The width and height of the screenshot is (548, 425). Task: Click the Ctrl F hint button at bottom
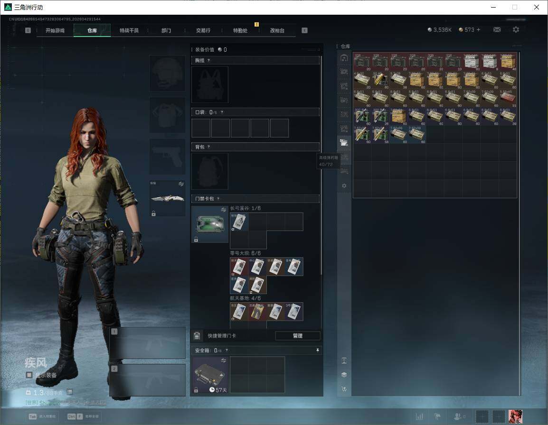tap(83, 416)
